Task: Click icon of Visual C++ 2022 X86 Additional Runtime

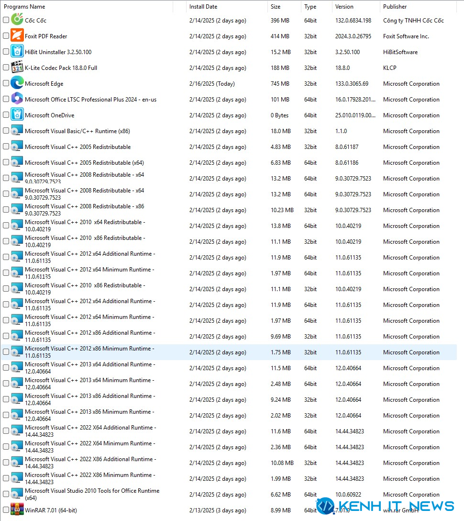Action: click(17, 462)
